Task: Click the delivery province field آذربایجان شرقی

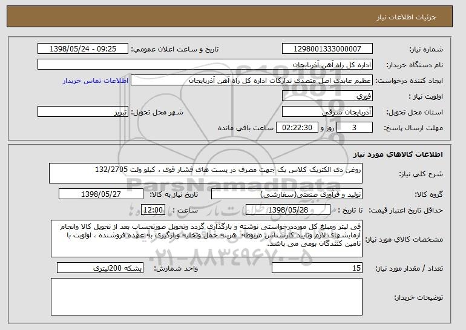Action: (327, 112)
